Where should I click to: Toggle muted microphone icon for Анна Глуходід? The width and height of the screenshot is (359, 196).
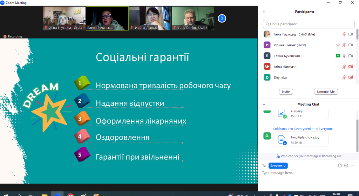tap(344, 34)
